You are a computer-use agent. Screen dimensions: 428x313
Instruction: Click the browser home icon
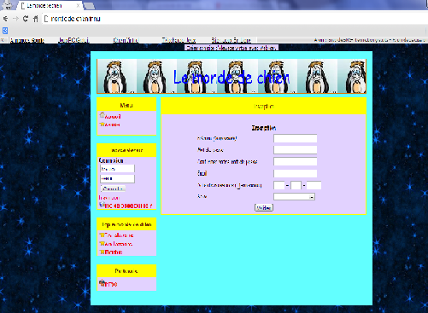[35, 19]
